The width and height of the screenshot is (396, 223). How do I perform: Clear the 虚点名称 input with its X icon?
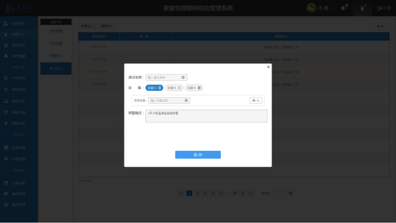point(183,78)
